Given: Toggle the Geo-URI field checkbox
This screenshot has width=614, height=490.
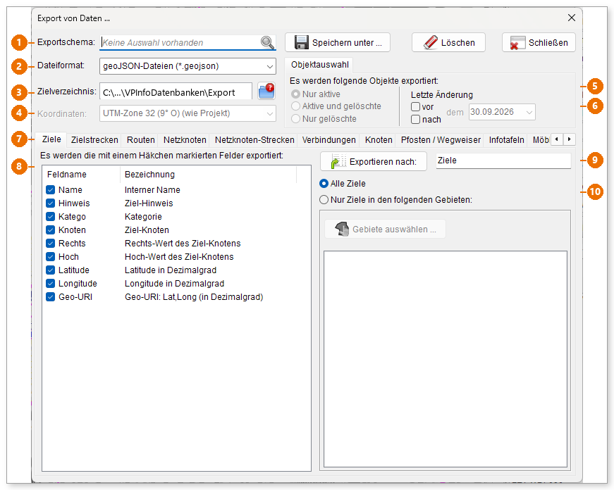Looking at the screenshot, I should coord(50,297).
